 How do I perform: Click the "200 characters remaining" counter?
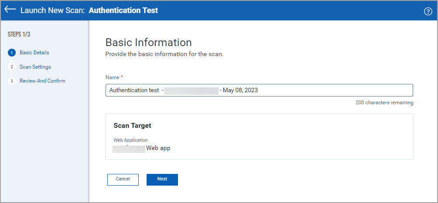pos(384,103)
